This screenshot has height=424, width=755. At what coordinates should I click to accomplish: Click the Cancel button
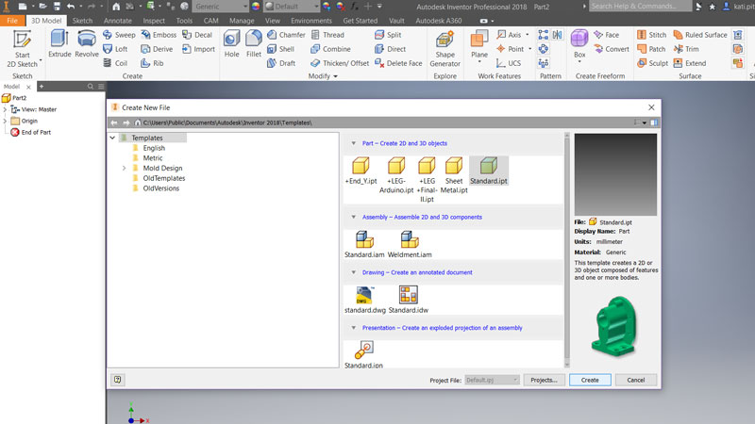pos(635,380)
